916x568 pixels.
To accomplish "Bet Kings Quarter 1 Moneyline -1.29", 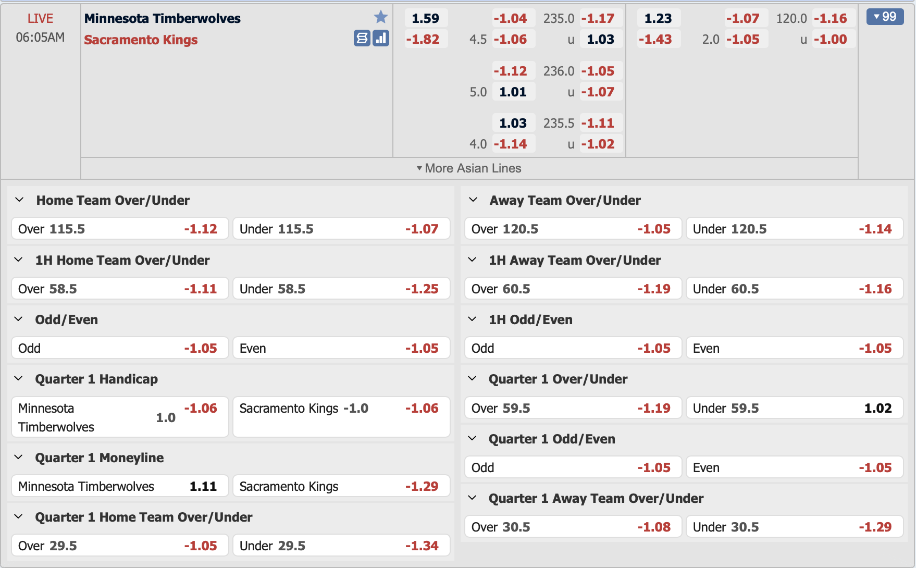I will (x=341, y=486).
